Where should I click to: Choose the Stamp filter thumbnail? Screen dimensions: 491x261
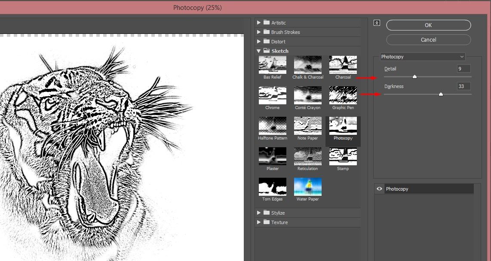point(343,156)
